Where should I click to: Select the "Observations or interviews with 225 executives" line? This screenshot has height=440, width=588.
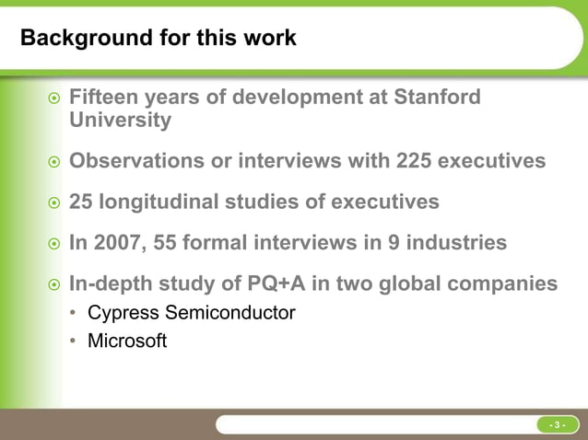pyautogui.click(x=307, y=161)
